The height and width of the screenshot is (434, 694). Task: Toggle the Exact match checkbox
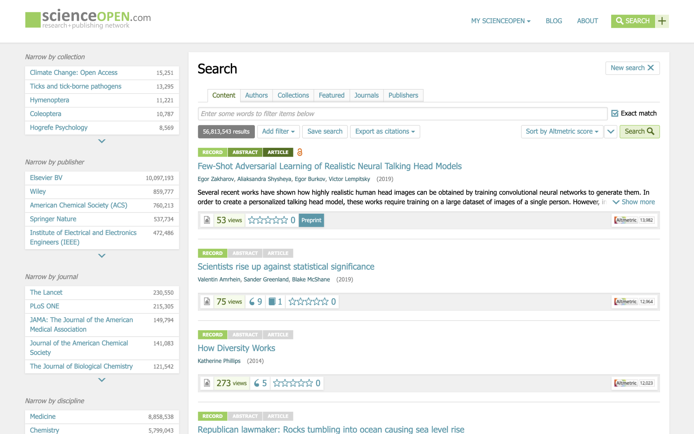pyautogui.click(x=615, y=113)
